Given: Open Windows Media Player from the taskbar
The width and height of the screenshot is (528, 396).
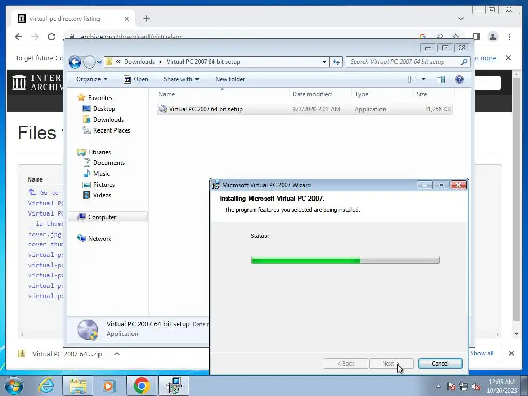Looking at the screenshot, I should point(109,386).
